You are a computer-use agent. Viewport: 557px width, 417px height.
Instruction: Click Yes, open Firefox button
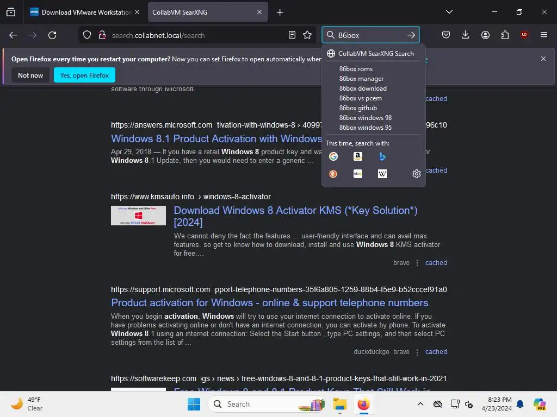(x=84, y=75)
